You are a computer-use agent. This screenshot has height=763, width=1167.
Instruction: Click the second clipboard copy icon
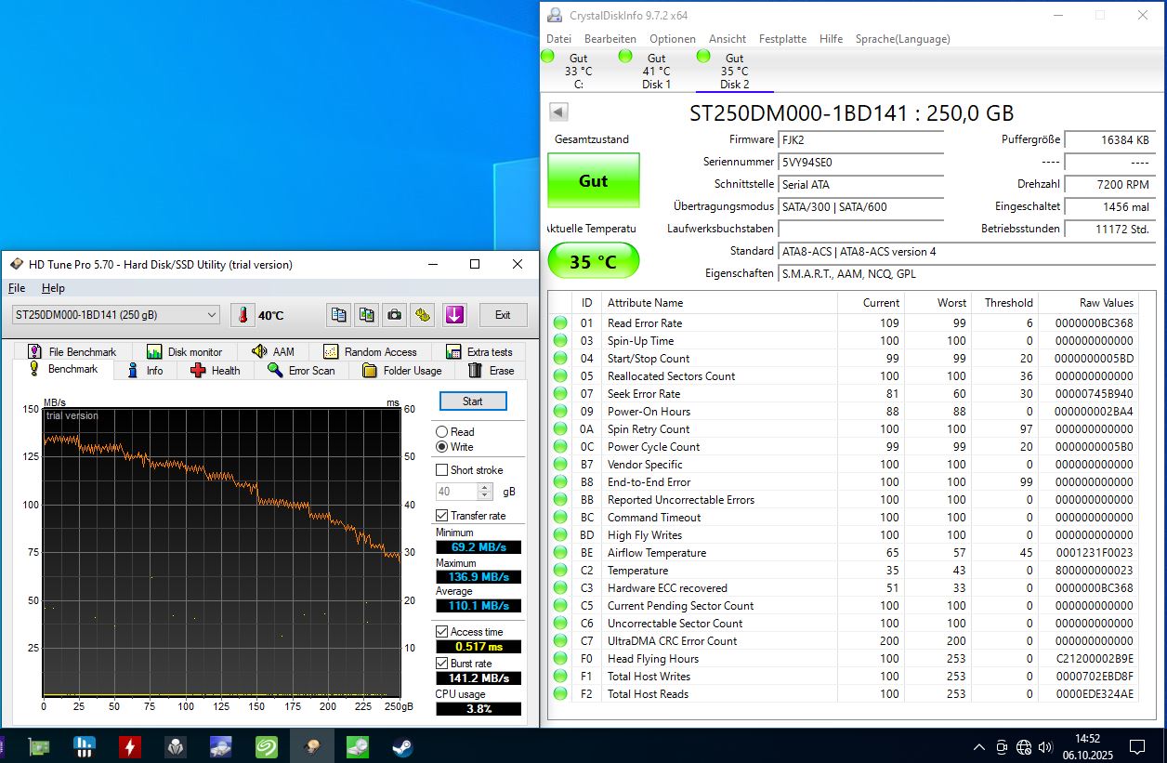coord(367,315)
